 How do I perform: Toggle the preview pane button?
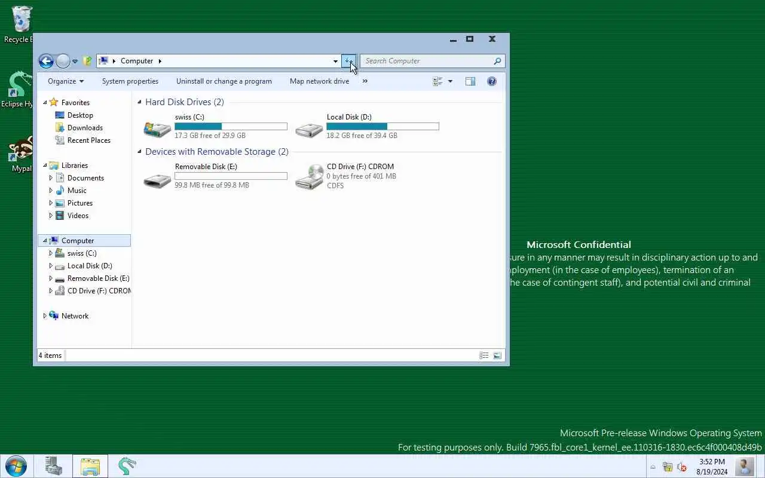[x=470, y=81]
